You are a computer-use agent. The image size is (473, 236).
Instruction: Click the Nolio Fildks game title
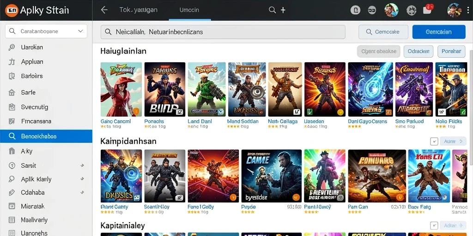coord(449,121)
